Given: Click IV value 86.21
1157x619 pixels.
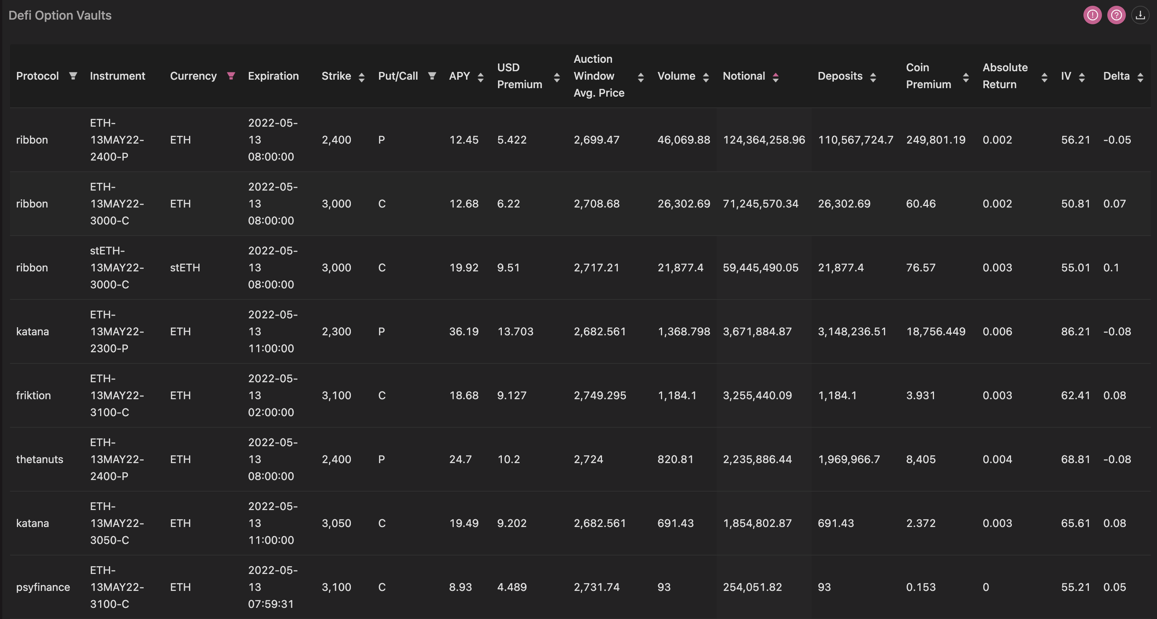Looking at the screenshot, I should point(1076,331).
